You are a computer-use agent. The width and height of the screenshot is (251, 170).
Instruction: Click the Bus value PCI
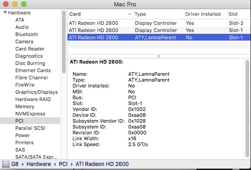click(132, 97)
